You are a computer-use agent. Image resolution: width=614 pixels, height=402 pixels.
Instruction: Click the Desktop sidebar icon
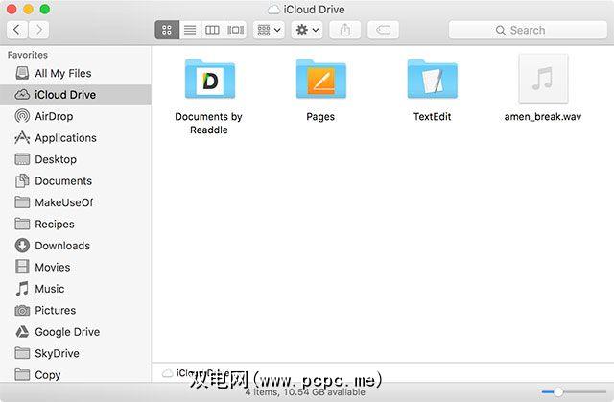point(22,159)
